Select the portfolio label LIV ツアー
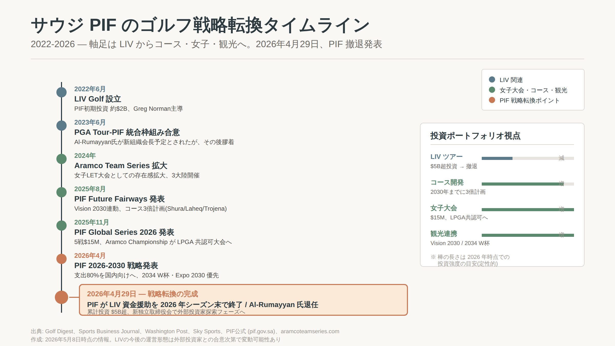This screenshot has height=346, width=615. point(446,157)
